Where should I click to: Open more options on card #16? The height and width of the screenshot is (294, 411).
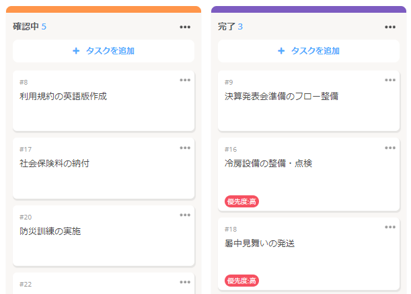pyautogui.click(x=390, y=148)
